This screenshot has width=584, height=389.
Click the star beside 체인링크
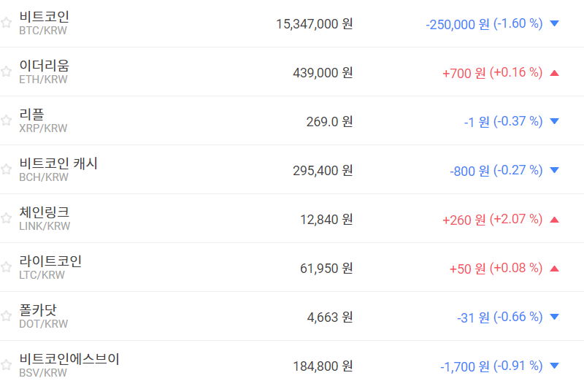pyautogui.click(x=7, y=218)
